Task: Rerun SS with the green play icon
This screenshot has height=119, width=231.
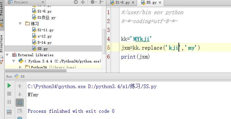Action: pos(9,85)
